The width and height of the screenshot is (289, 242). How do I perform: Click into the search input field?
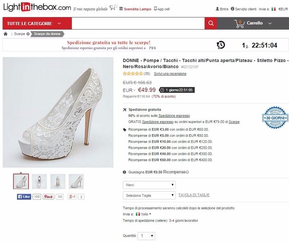[138, 24]
